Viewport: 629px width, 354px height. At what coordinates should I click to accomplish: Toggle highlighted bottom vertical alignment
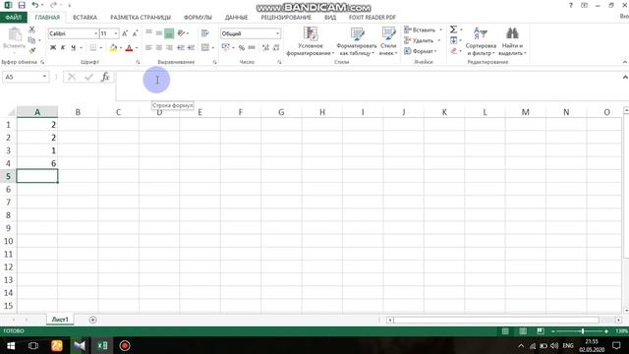[169, 33]
